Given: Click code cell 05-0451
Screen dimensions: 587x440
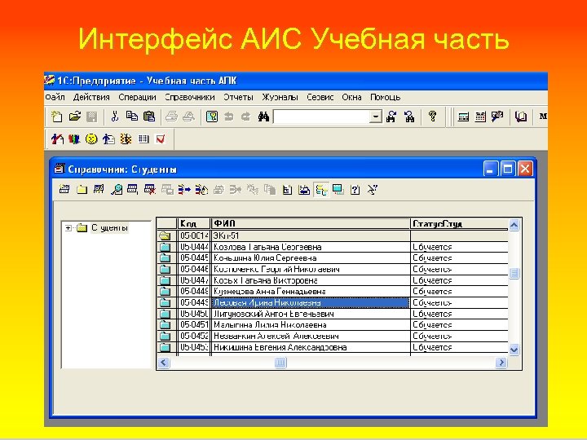Looking at the screenshot, I should click(194, 325).
